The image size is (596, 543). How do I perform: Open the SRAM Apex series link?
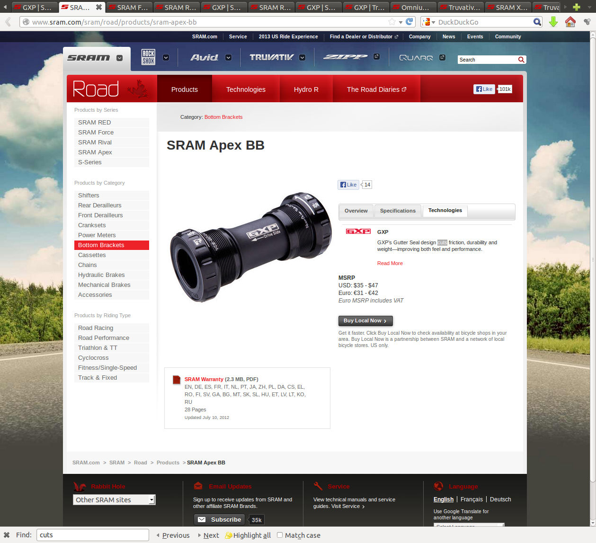112,152
